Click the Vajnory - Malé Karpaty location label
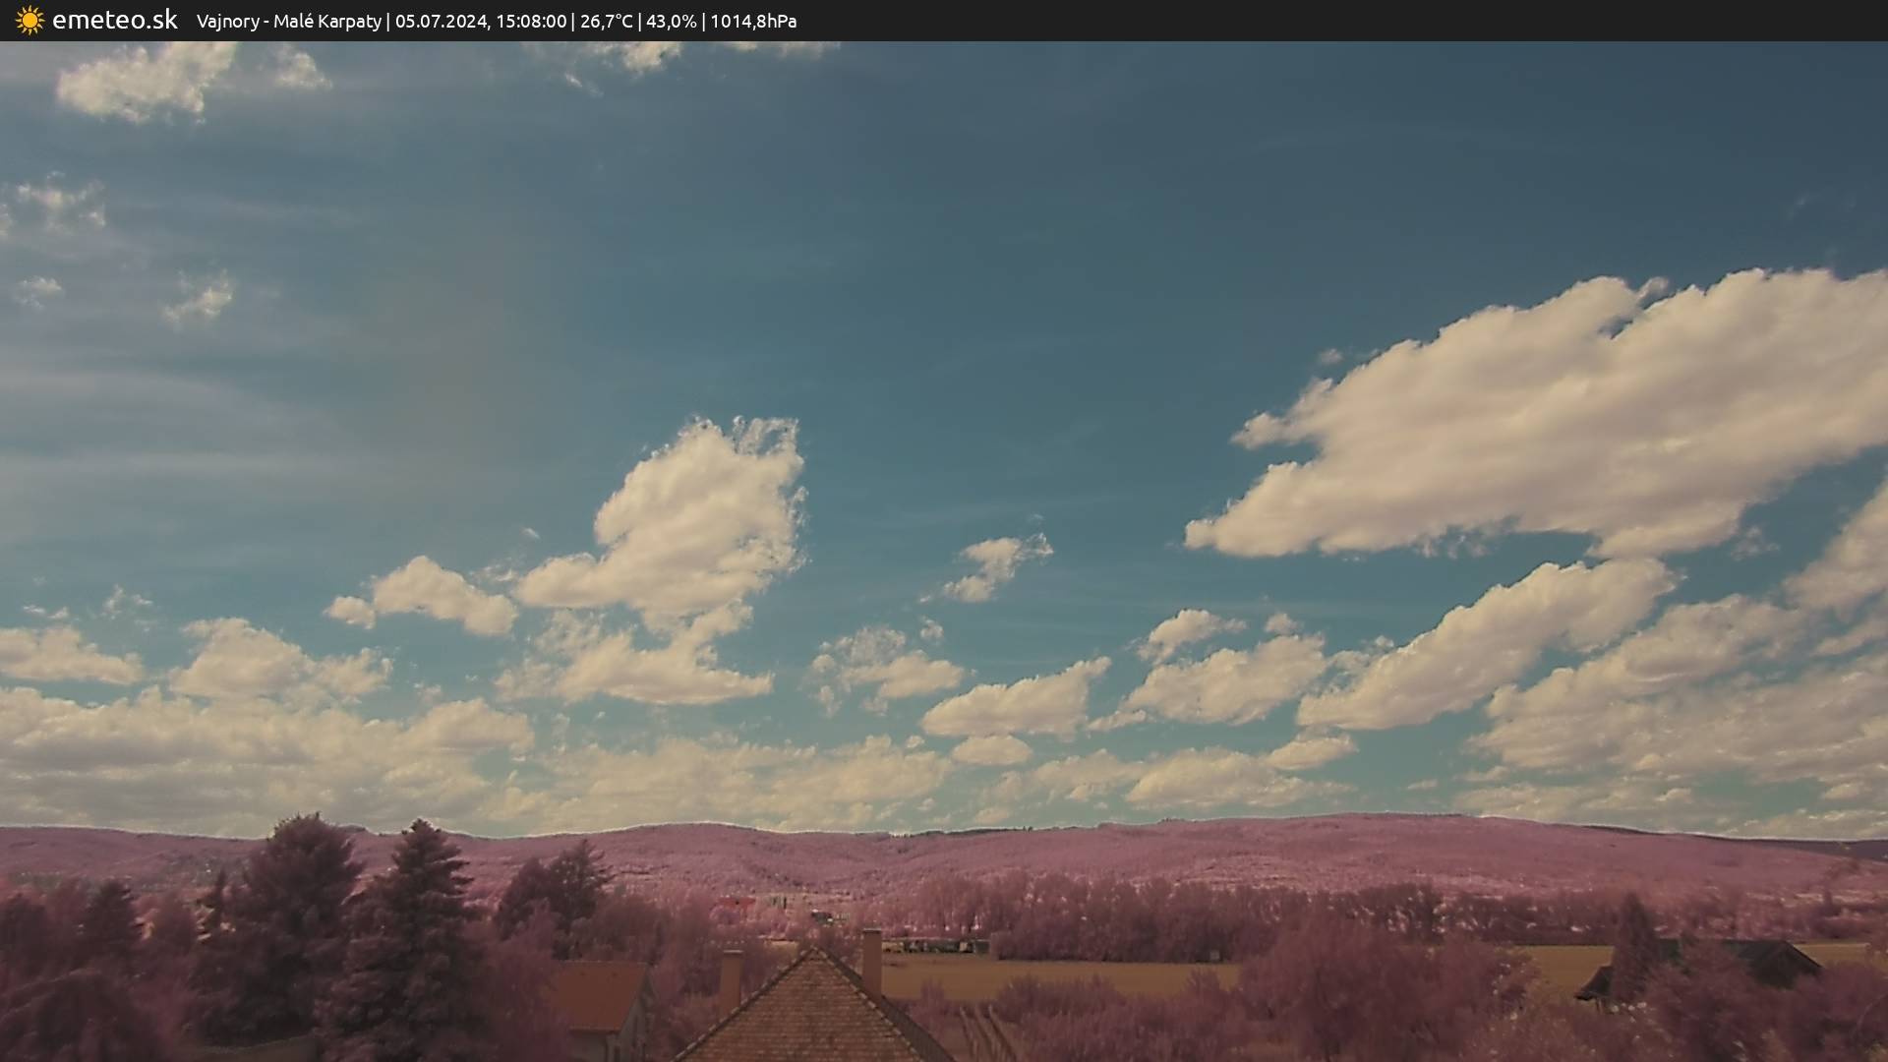The width and height of the screenshot is (1888, 1062). (x=288, y=22)
